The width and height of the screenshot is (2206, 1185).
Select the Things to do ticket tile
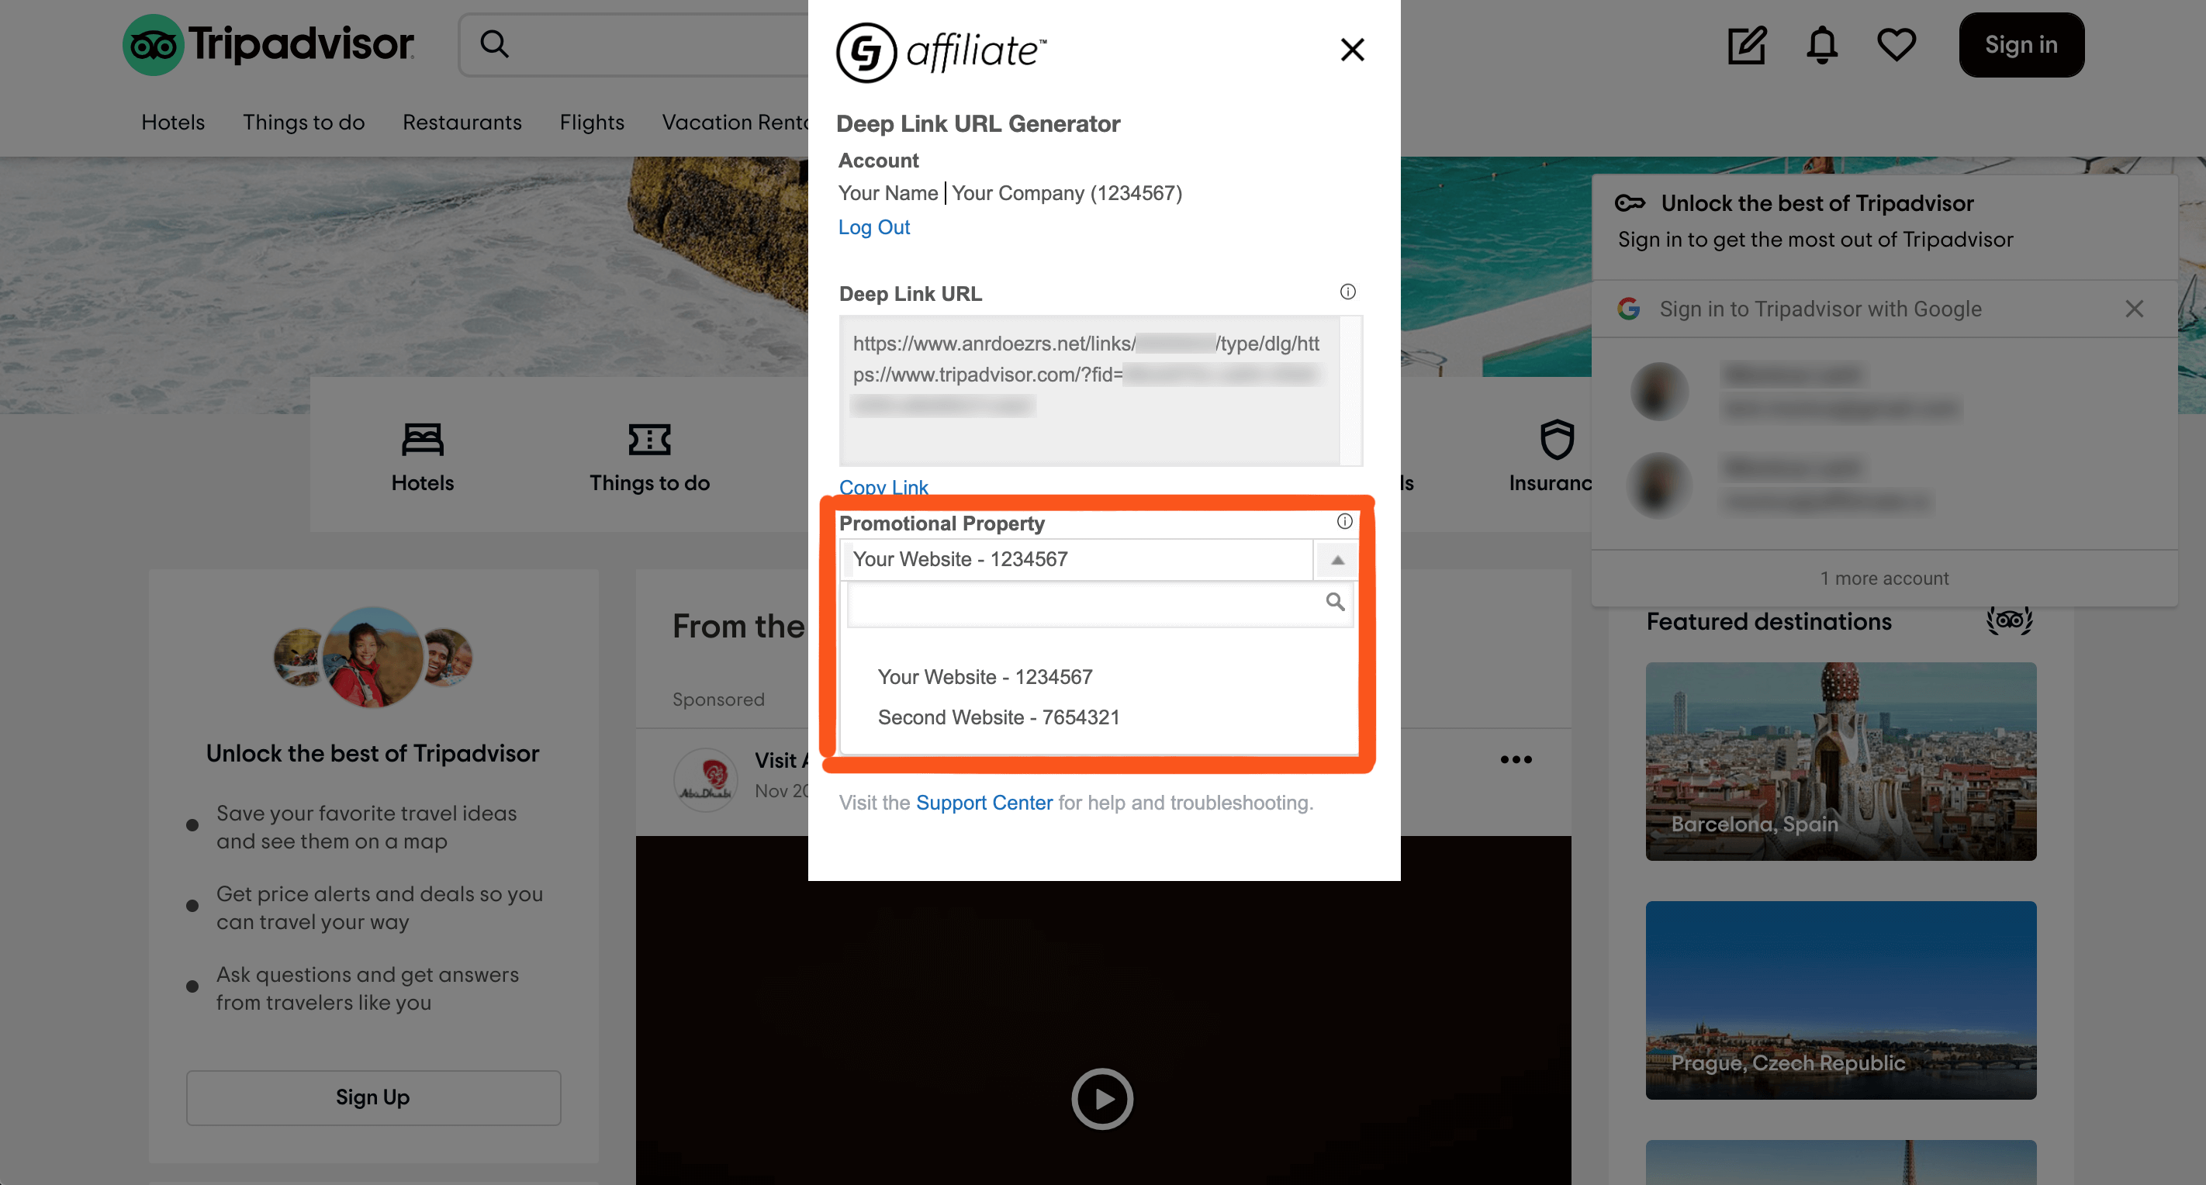(649, 458)
